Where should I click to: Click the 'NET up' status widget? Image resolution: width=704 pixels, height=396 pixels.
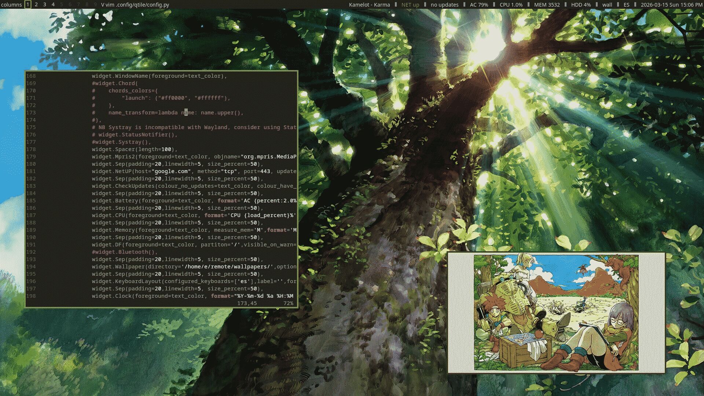410,5
